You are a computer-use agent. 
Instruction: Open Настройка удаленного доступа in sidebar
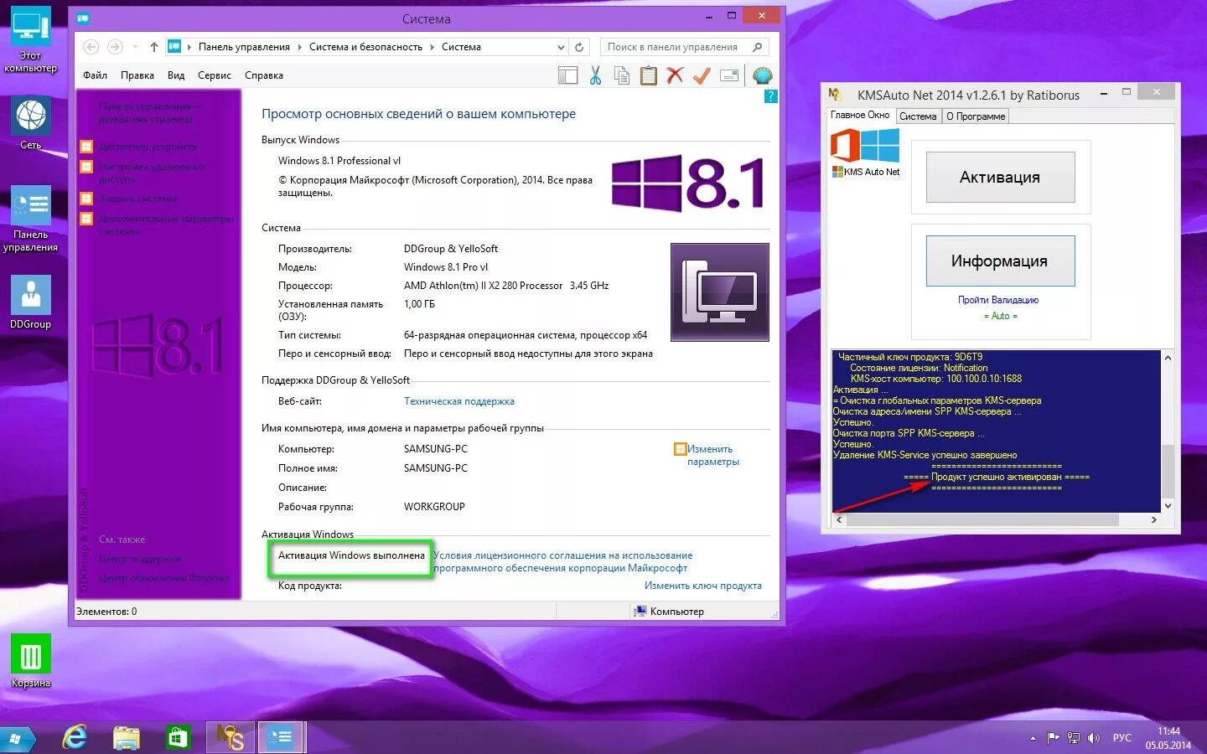click(152, 173)
